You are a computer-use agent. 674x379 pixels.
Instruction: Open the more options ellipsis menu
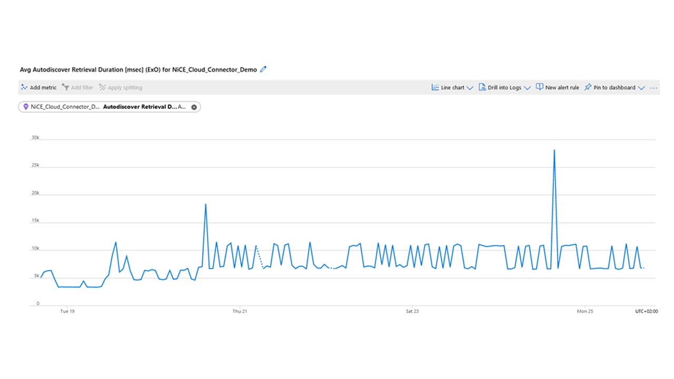(653, 88)
